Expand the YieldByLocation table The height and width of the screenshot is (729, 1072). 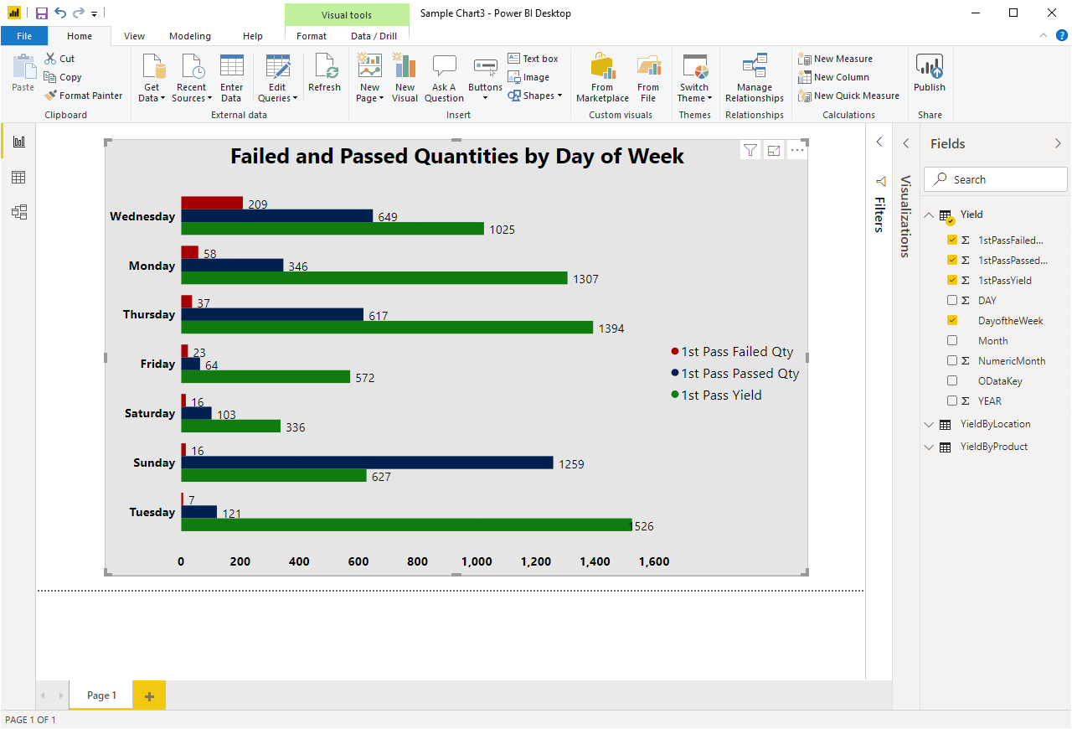click(x=929, y=424)
